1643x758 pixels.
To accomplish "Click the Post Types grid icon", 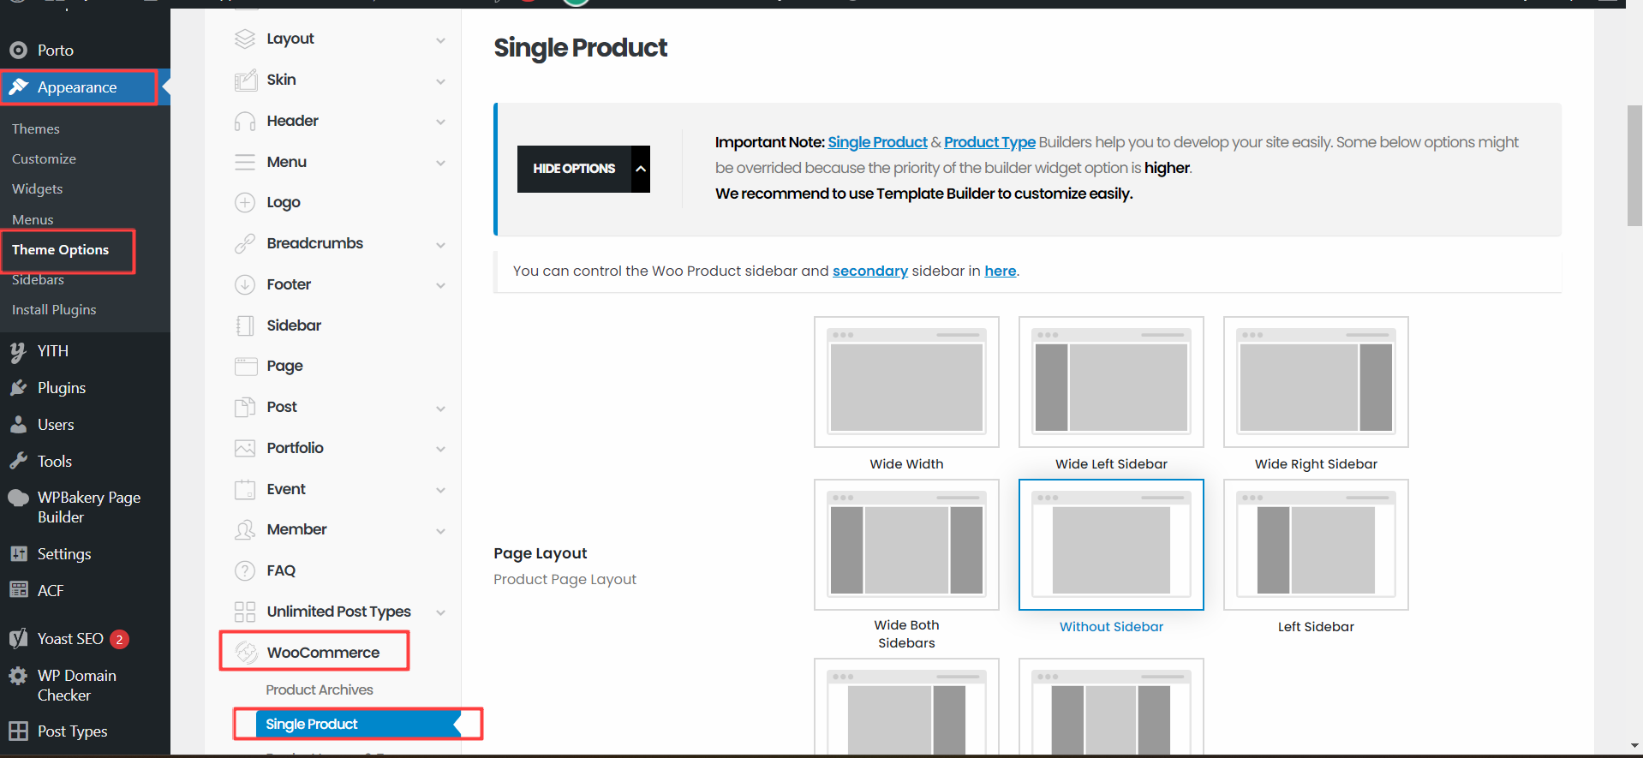I will pos(18,731).
